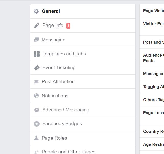The width and height of the screenshot is (164, 154).
Task: Click the Facebook Badges star icon
Action: 37,124
